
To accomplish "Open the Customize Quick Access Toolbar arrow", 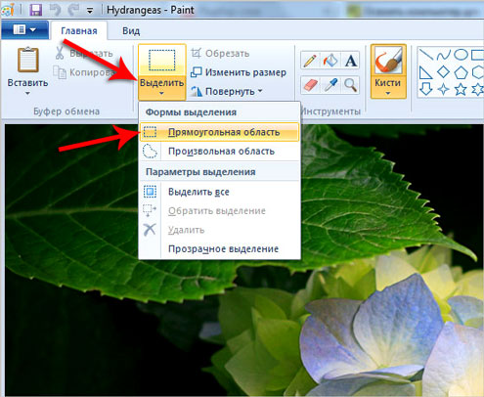I will tap(90, 11).
